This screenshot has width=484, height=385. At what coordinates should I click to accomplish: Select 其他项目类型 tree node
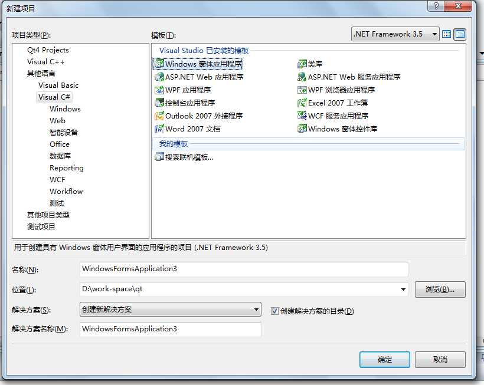(x=48, y=215)
